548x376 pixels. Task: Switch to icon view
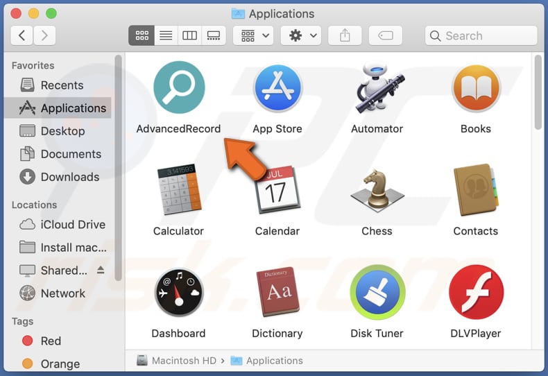tap(142, 35)
